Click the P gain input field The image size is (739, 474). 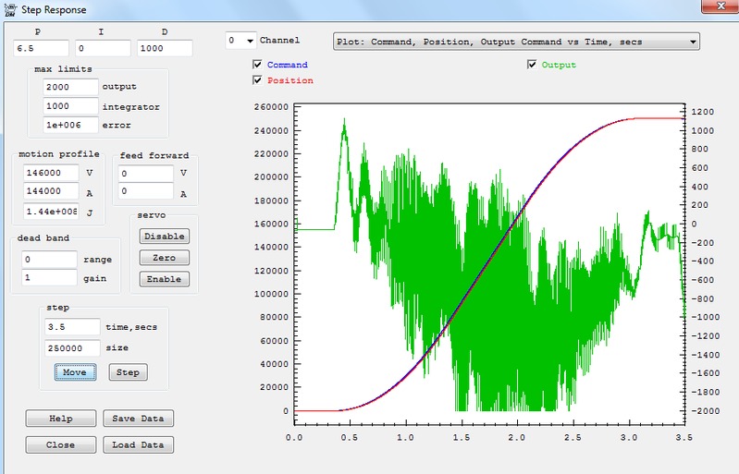[x=42, y=48]
